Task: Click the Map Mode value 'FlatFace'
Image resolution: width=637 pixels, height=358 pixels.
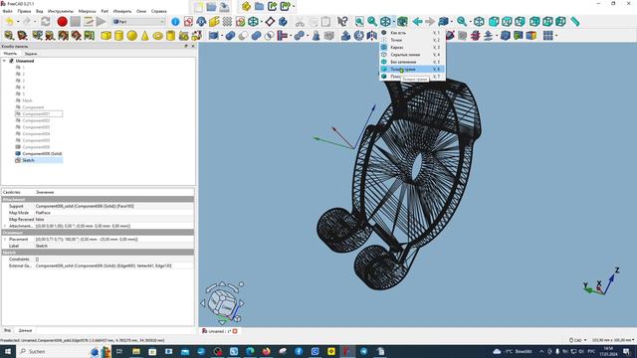Action: (x=43, y=213)
